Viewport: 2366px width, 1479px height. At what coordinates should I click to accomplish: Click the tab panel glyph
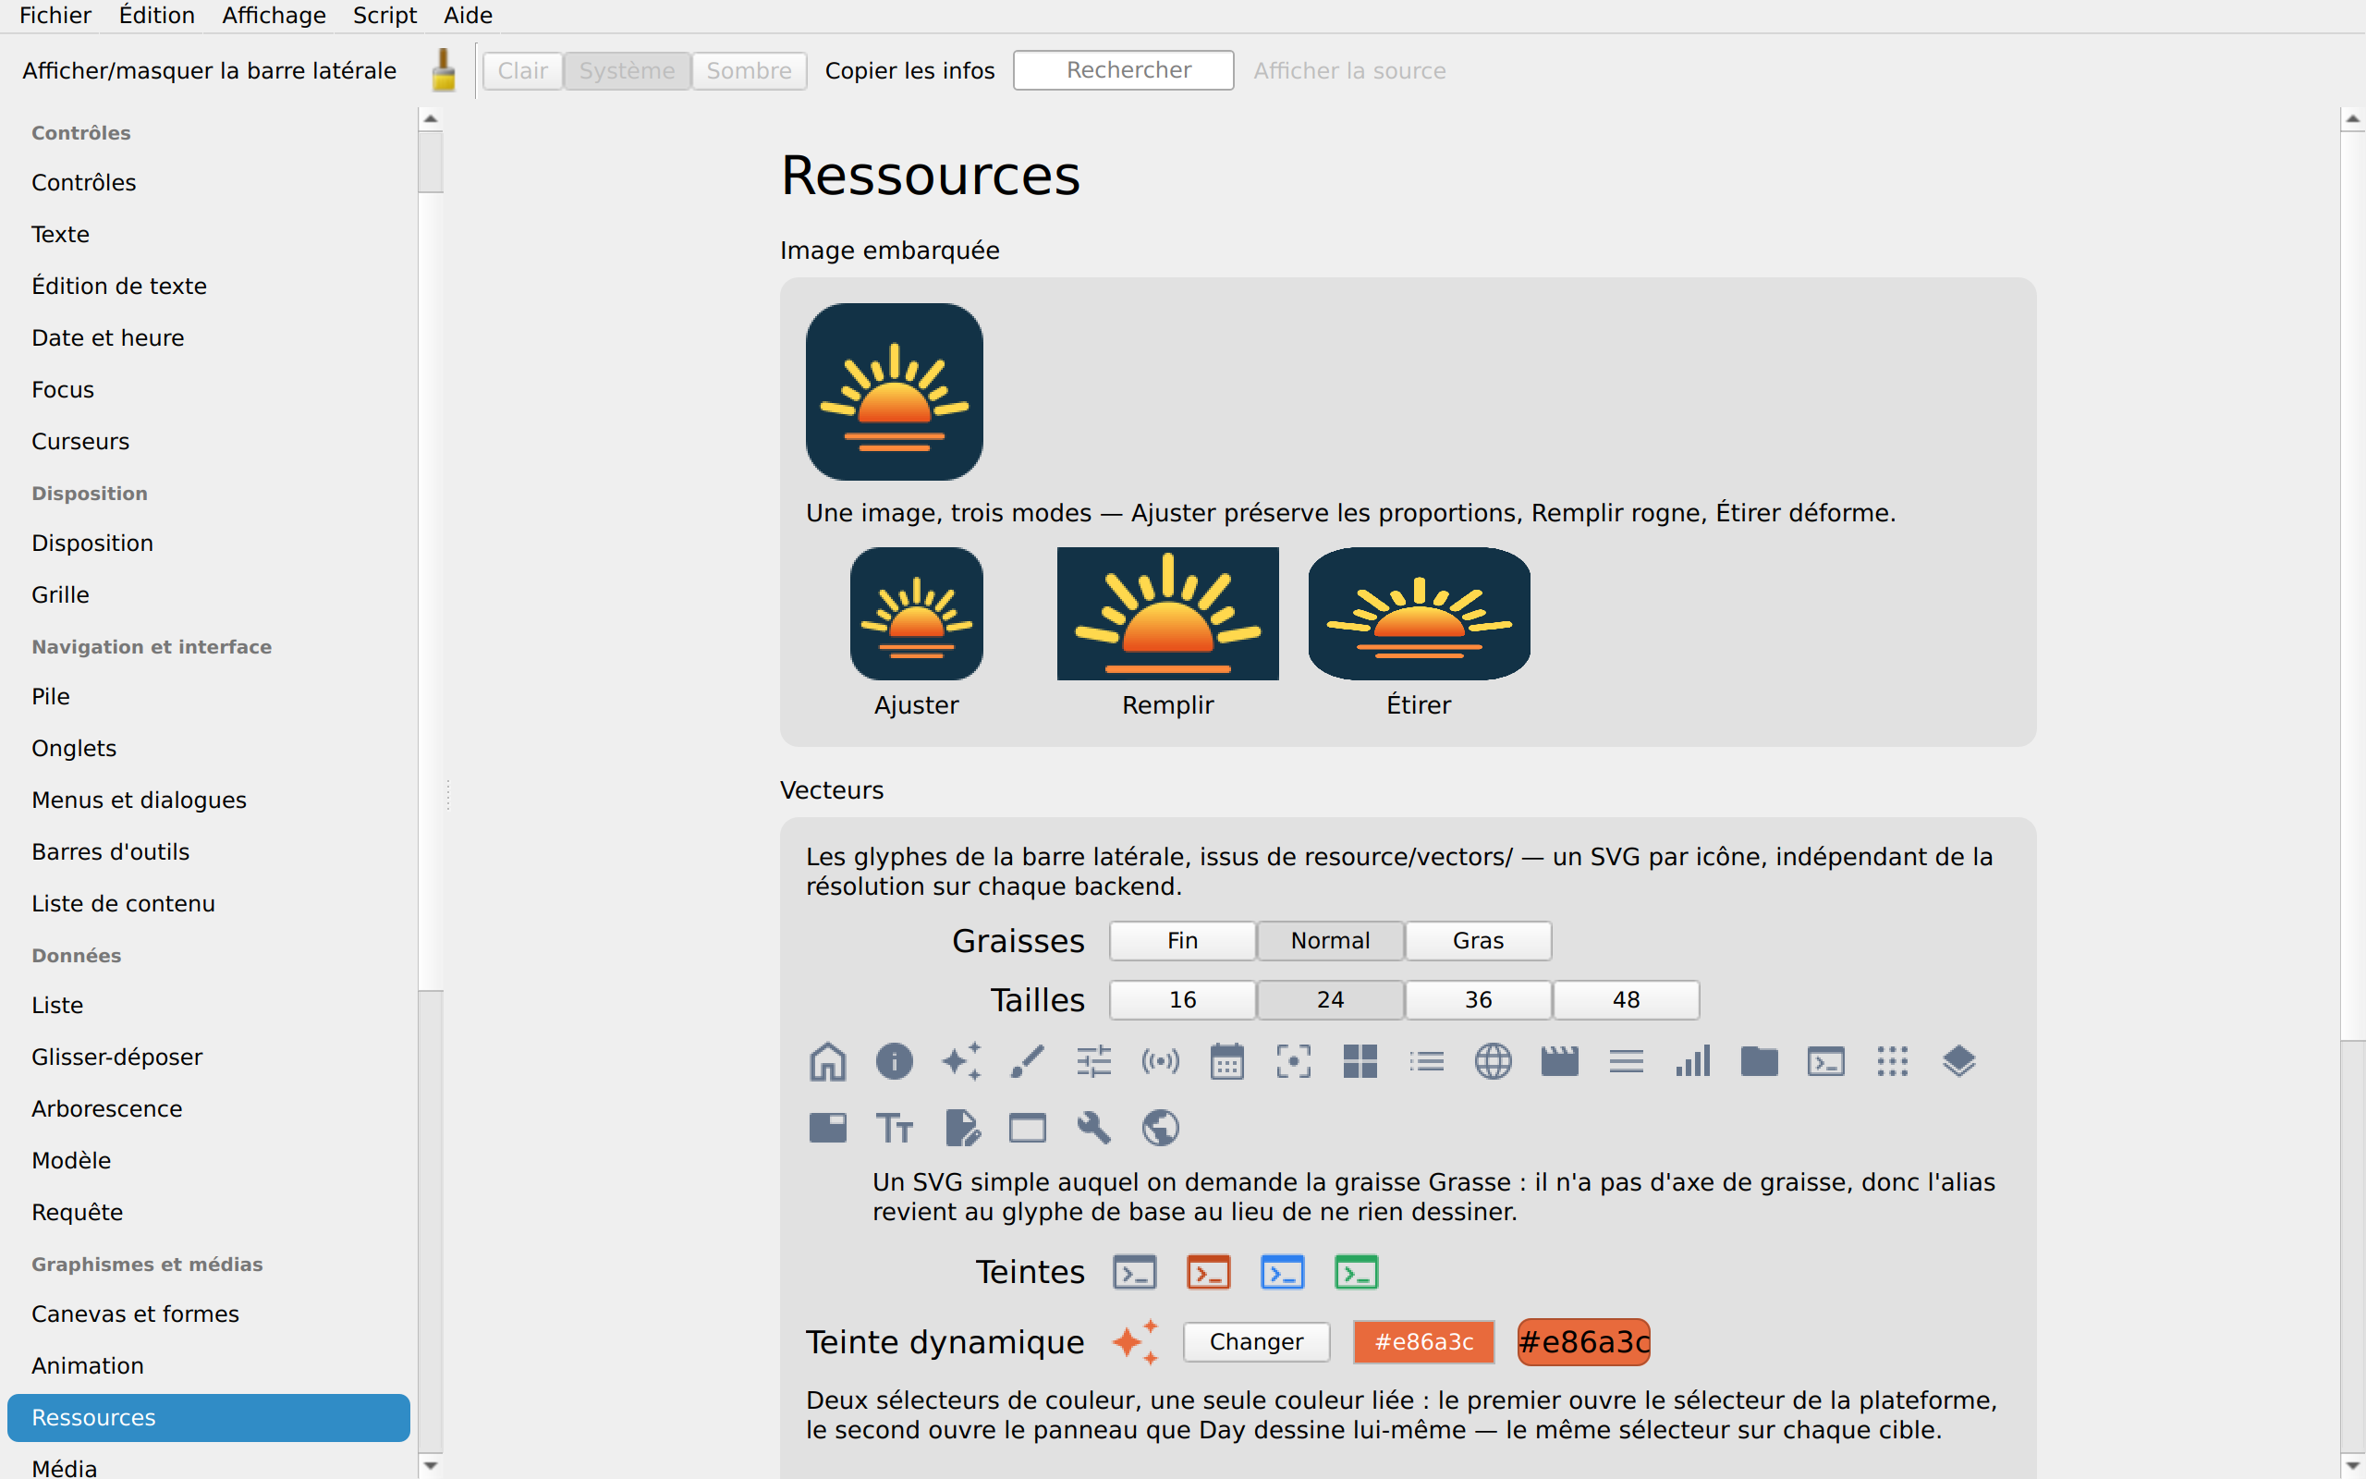point(827,1128)
